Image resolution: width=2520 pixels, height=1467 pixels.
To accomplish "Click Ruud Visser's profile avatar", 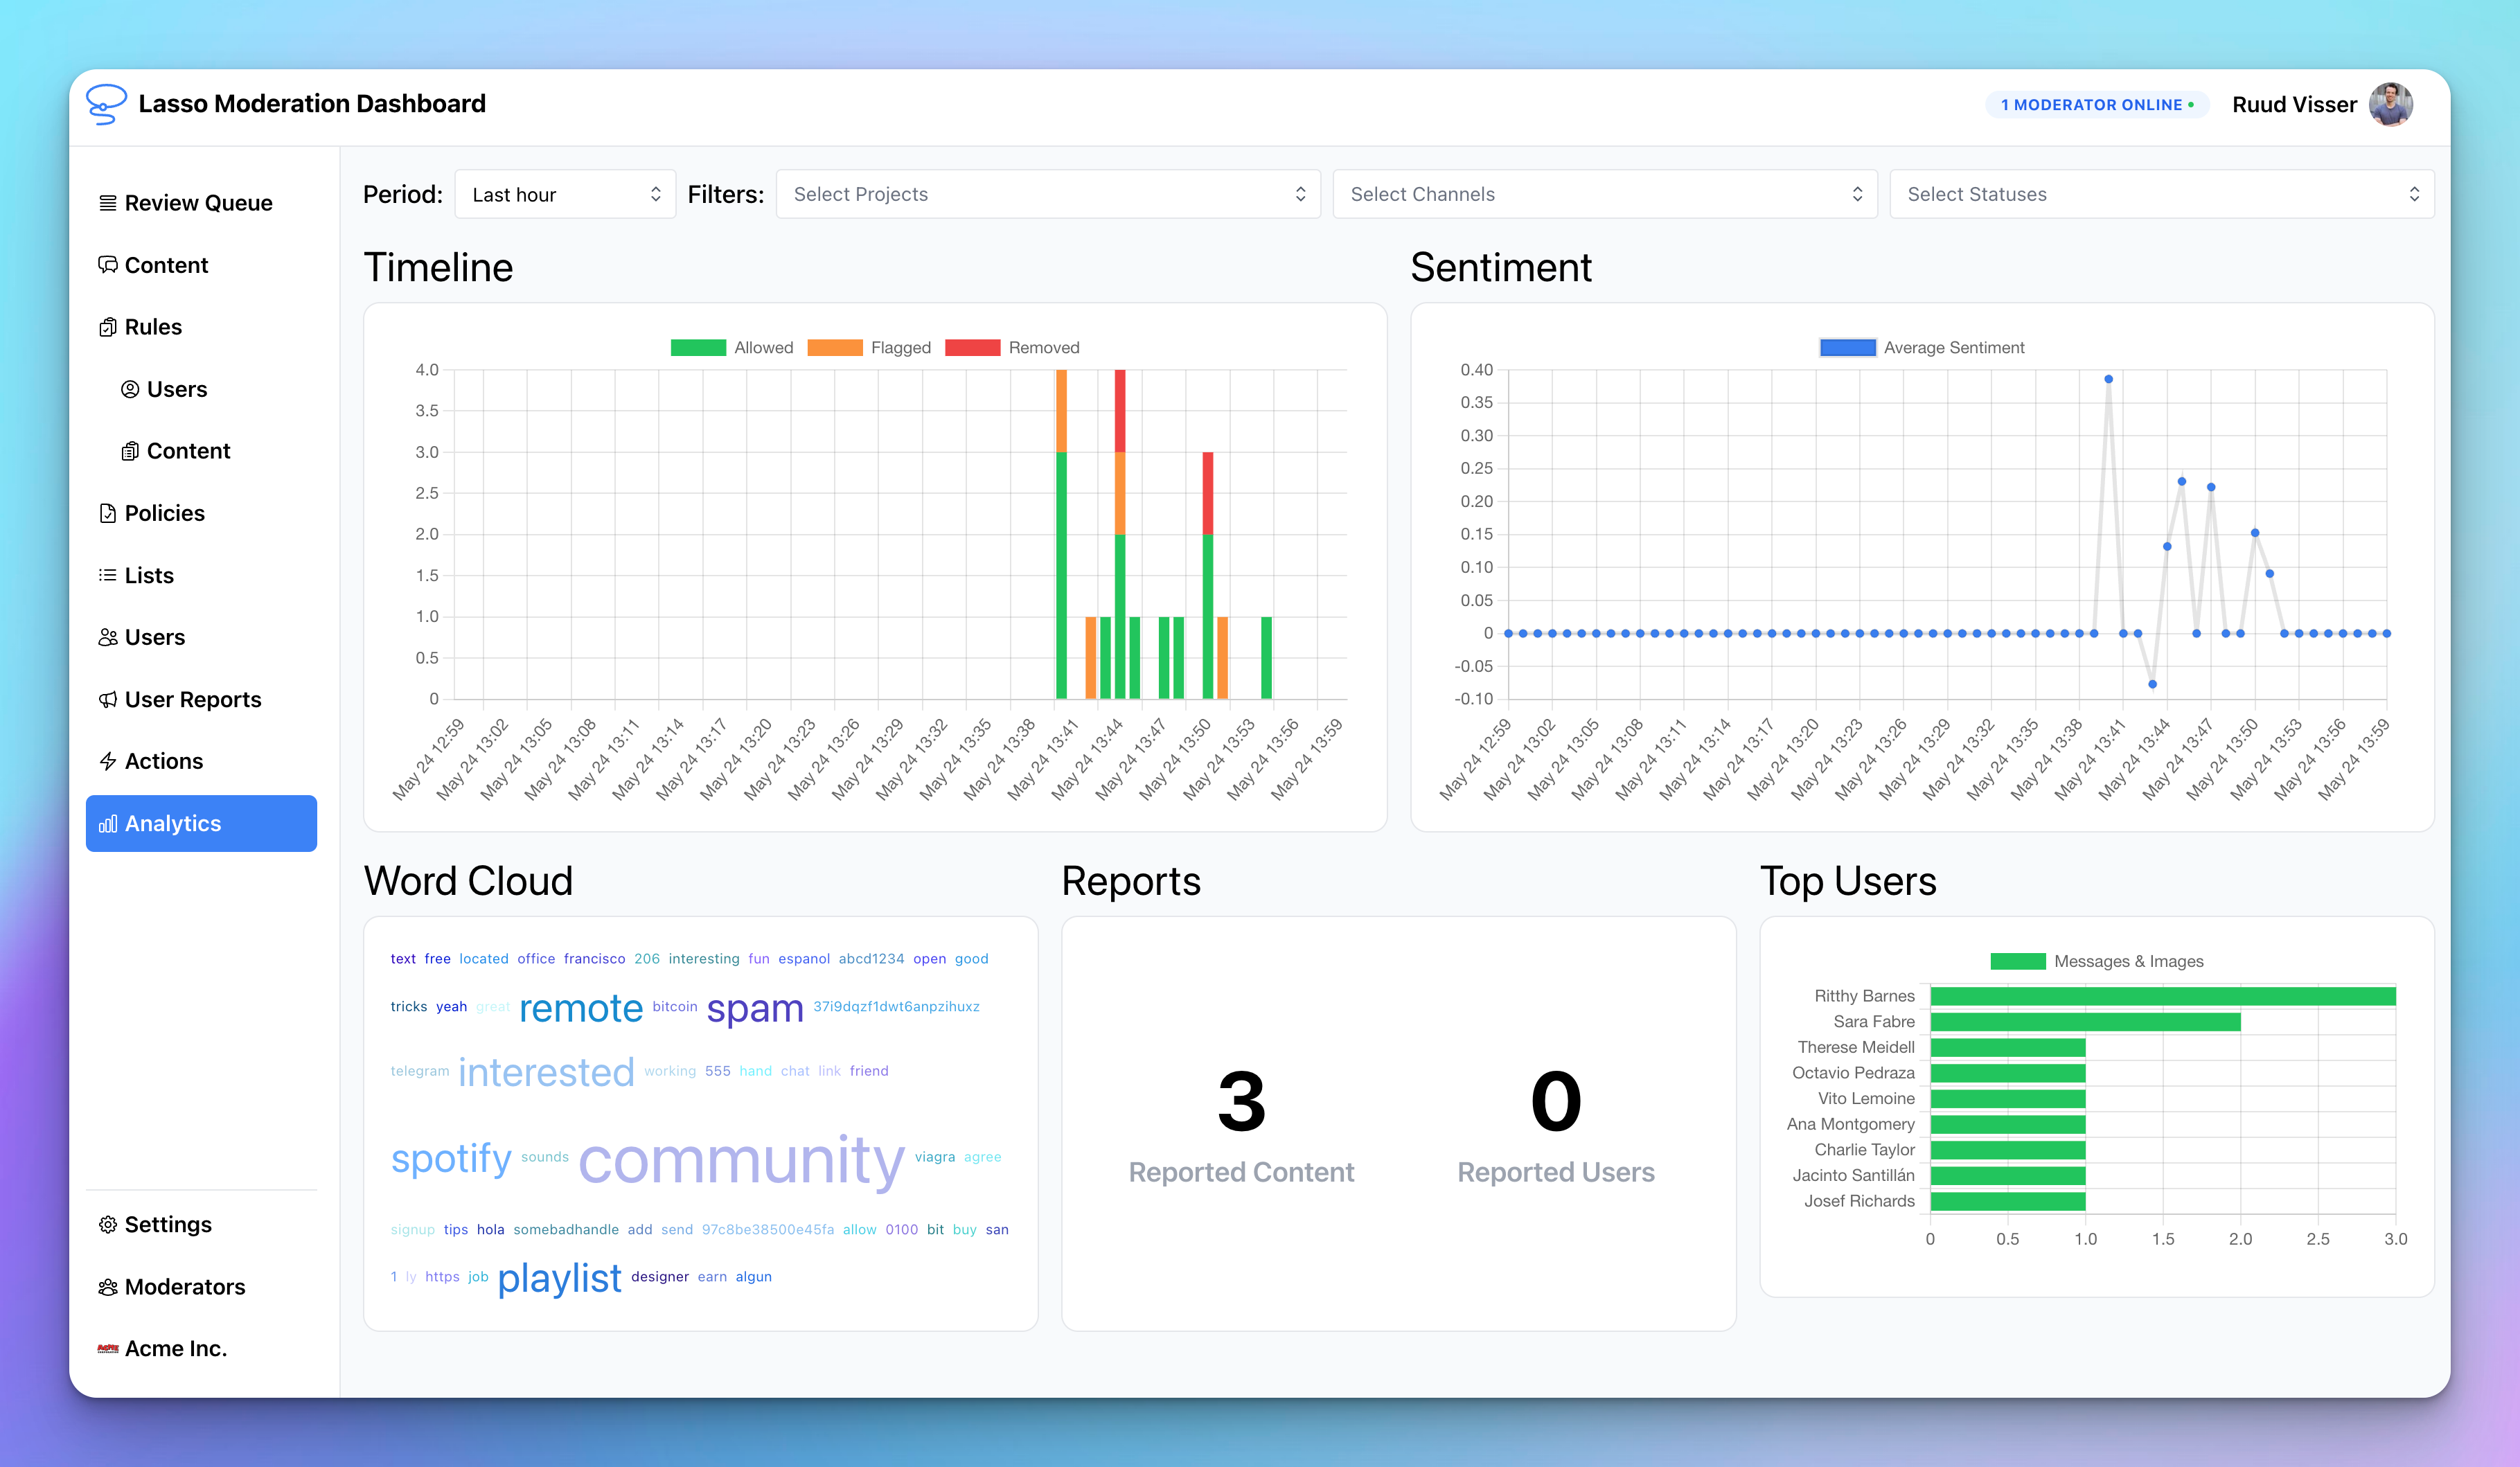I will point(2390,105).
